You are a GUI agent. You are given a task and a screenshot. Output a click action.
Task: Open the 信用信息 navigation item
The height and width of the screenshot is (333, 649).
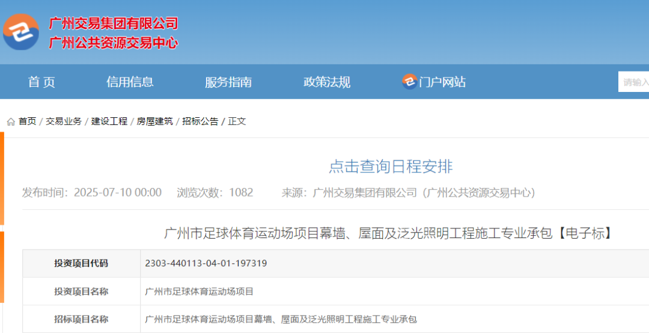click(x=130, y=82)
